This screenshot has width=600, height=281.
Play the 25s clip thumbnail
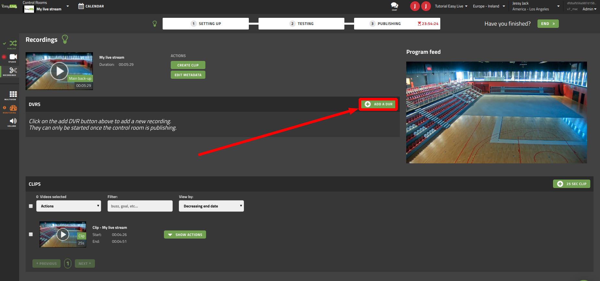coord(63,234)
